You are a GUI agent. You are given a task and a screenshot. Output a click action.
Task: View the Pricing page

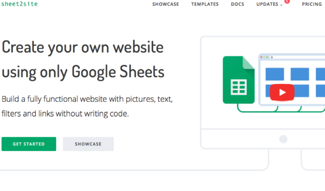pos(312,4)
